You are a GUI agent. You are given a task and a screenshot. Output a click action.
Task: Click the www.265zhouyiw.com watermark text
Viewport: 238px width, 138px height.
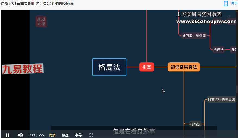coord(206,21)
